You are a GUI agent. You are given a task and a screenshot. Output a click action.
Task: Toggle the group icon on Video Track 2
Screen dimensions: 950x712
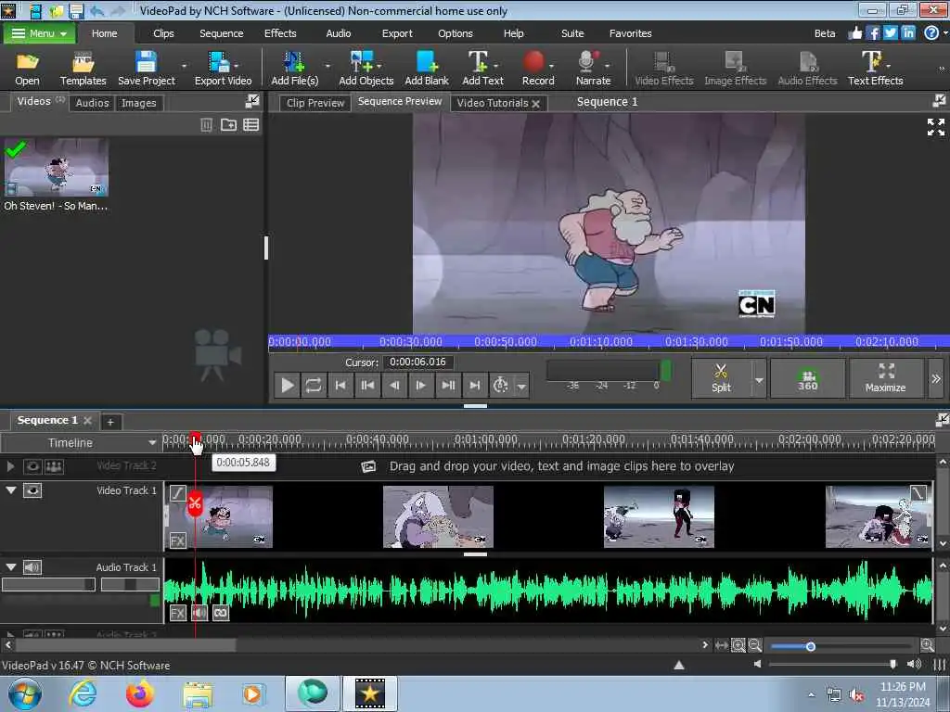pos(54,466)
